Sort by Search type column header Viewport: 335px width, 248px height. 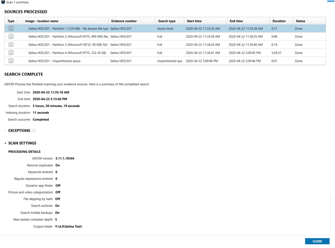click(x=170, y=21)
